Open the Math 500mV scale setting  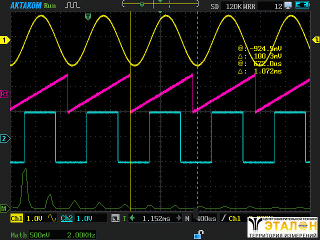[x=37, y=234]
